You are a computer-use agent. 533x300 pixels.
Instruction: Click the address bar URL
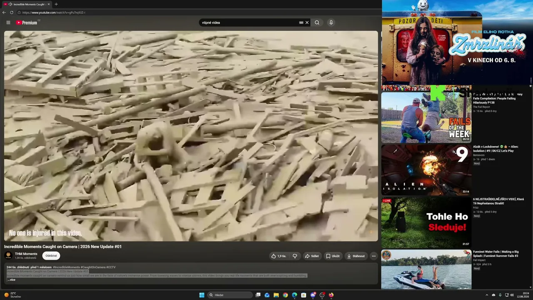(x=54, y=12)
